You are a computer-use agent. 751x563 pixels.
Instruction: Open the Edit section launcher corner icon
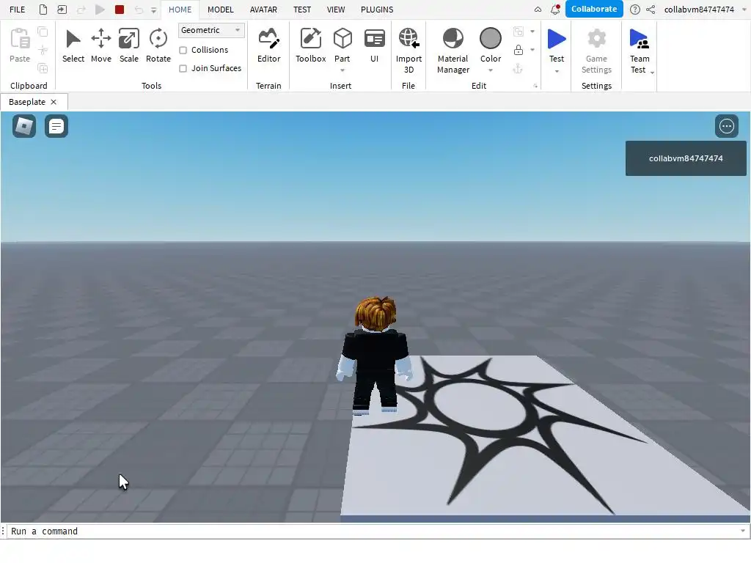click(535, 87)
